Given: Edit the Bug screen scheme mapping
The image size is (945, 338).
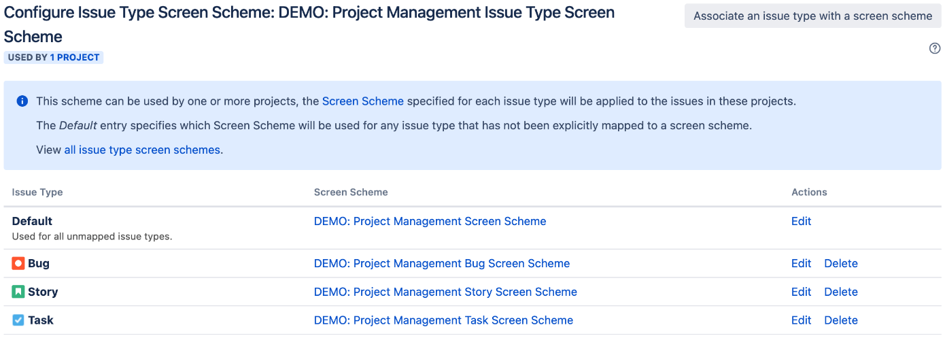Looking at the screenshot, I should [802, 263].
